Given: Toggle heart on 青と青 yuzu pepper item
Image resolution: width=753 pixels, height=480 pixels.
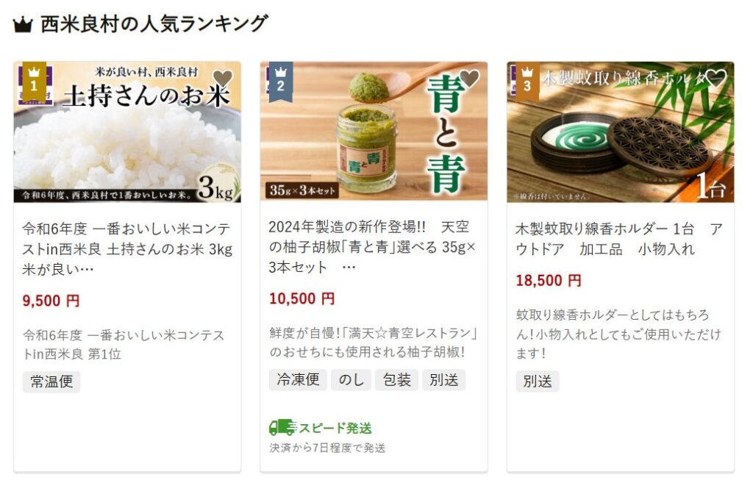Looking at the screenshot, I should [470, 78].
